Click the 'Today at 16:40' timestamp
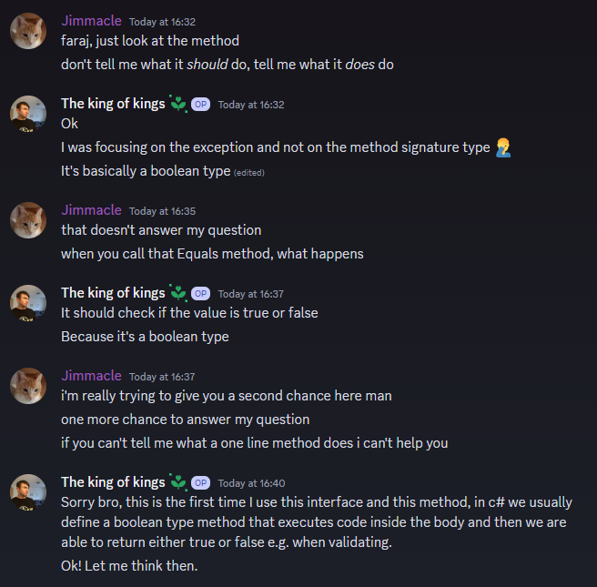The height and width of the screenshot is (587, 597). [x=251, y=483]
